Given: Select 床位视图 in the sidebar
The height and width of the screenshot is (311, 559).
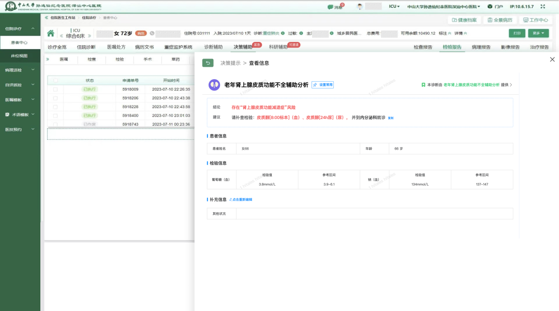Looking at the screenshot, I should (x=20, y=55).
